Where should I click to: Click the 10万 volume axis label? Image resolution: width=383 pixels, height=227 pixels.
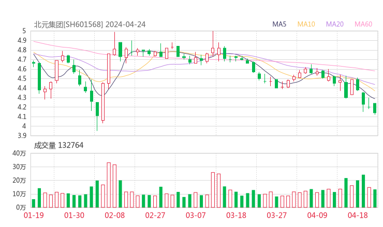(19, 194)
